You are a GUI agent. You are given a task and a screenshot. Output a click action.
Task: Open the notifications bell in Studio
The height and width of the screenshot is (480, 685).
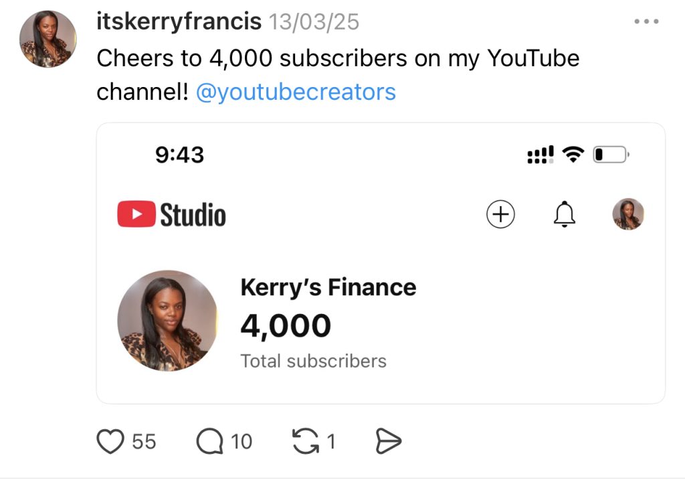(x=565, y=214)
